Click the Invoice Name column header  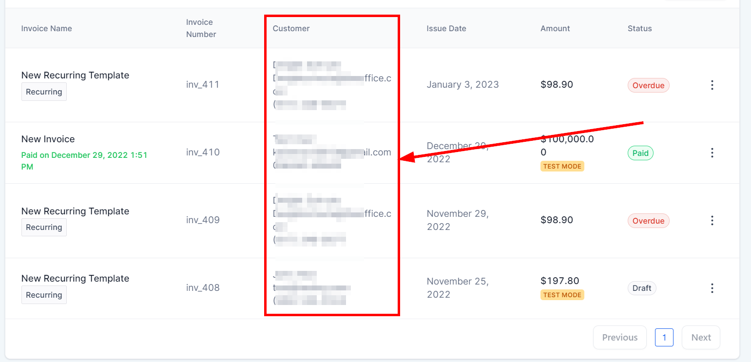46,28
